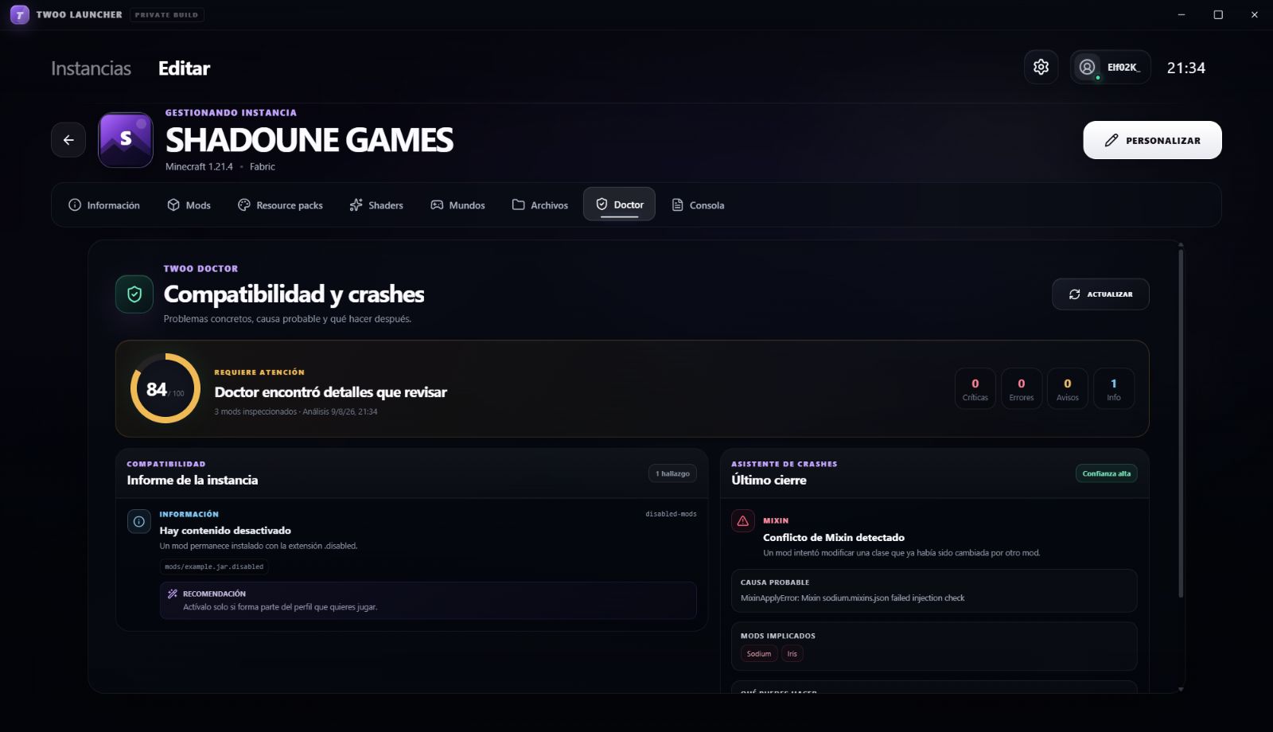1273x732 pixels.
Task: Click the Mixin warning triangle icon
Action: (743, 521)
